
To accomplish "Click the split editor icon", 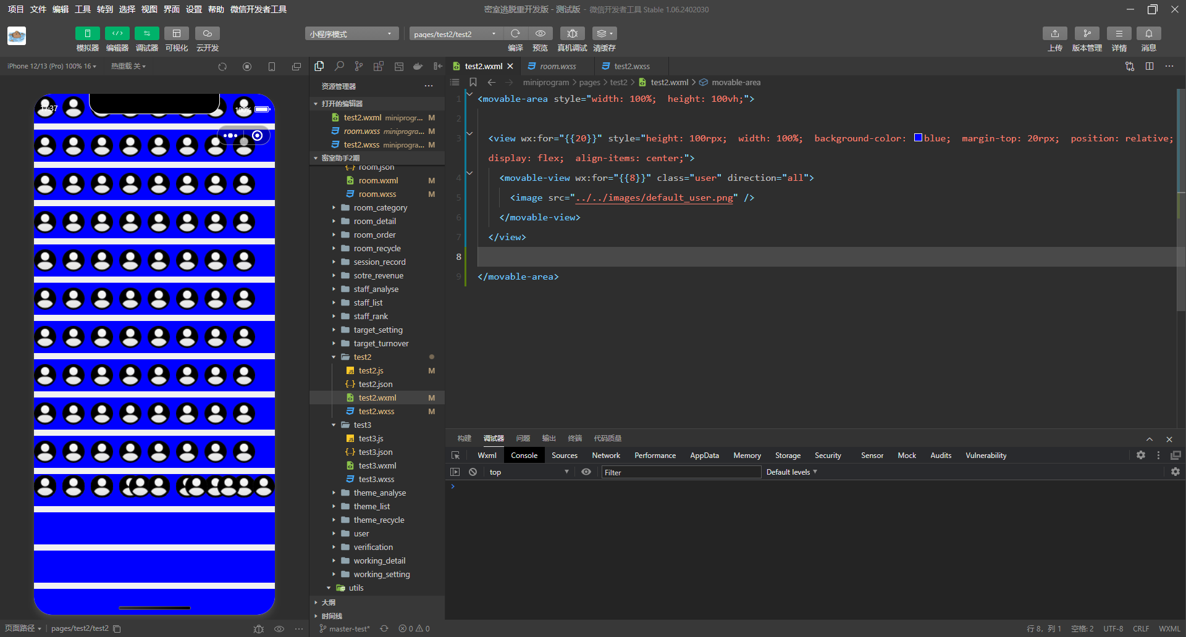I will pyautogui.click(x=1149, y=66).
